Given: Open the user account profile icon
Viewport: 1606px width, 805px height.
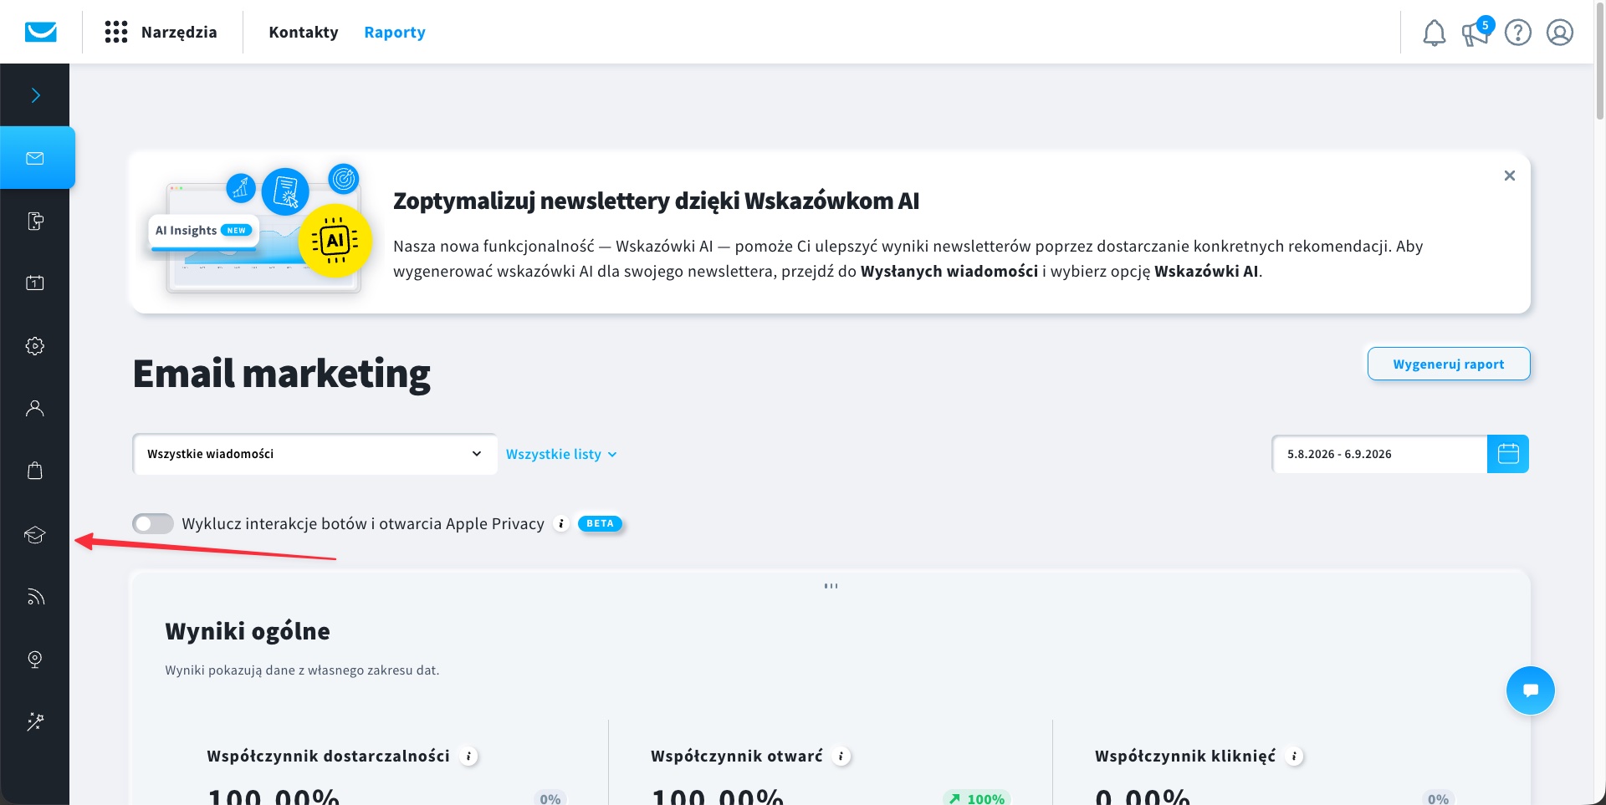Looking at the screenshot, I should coord(1560,33).
